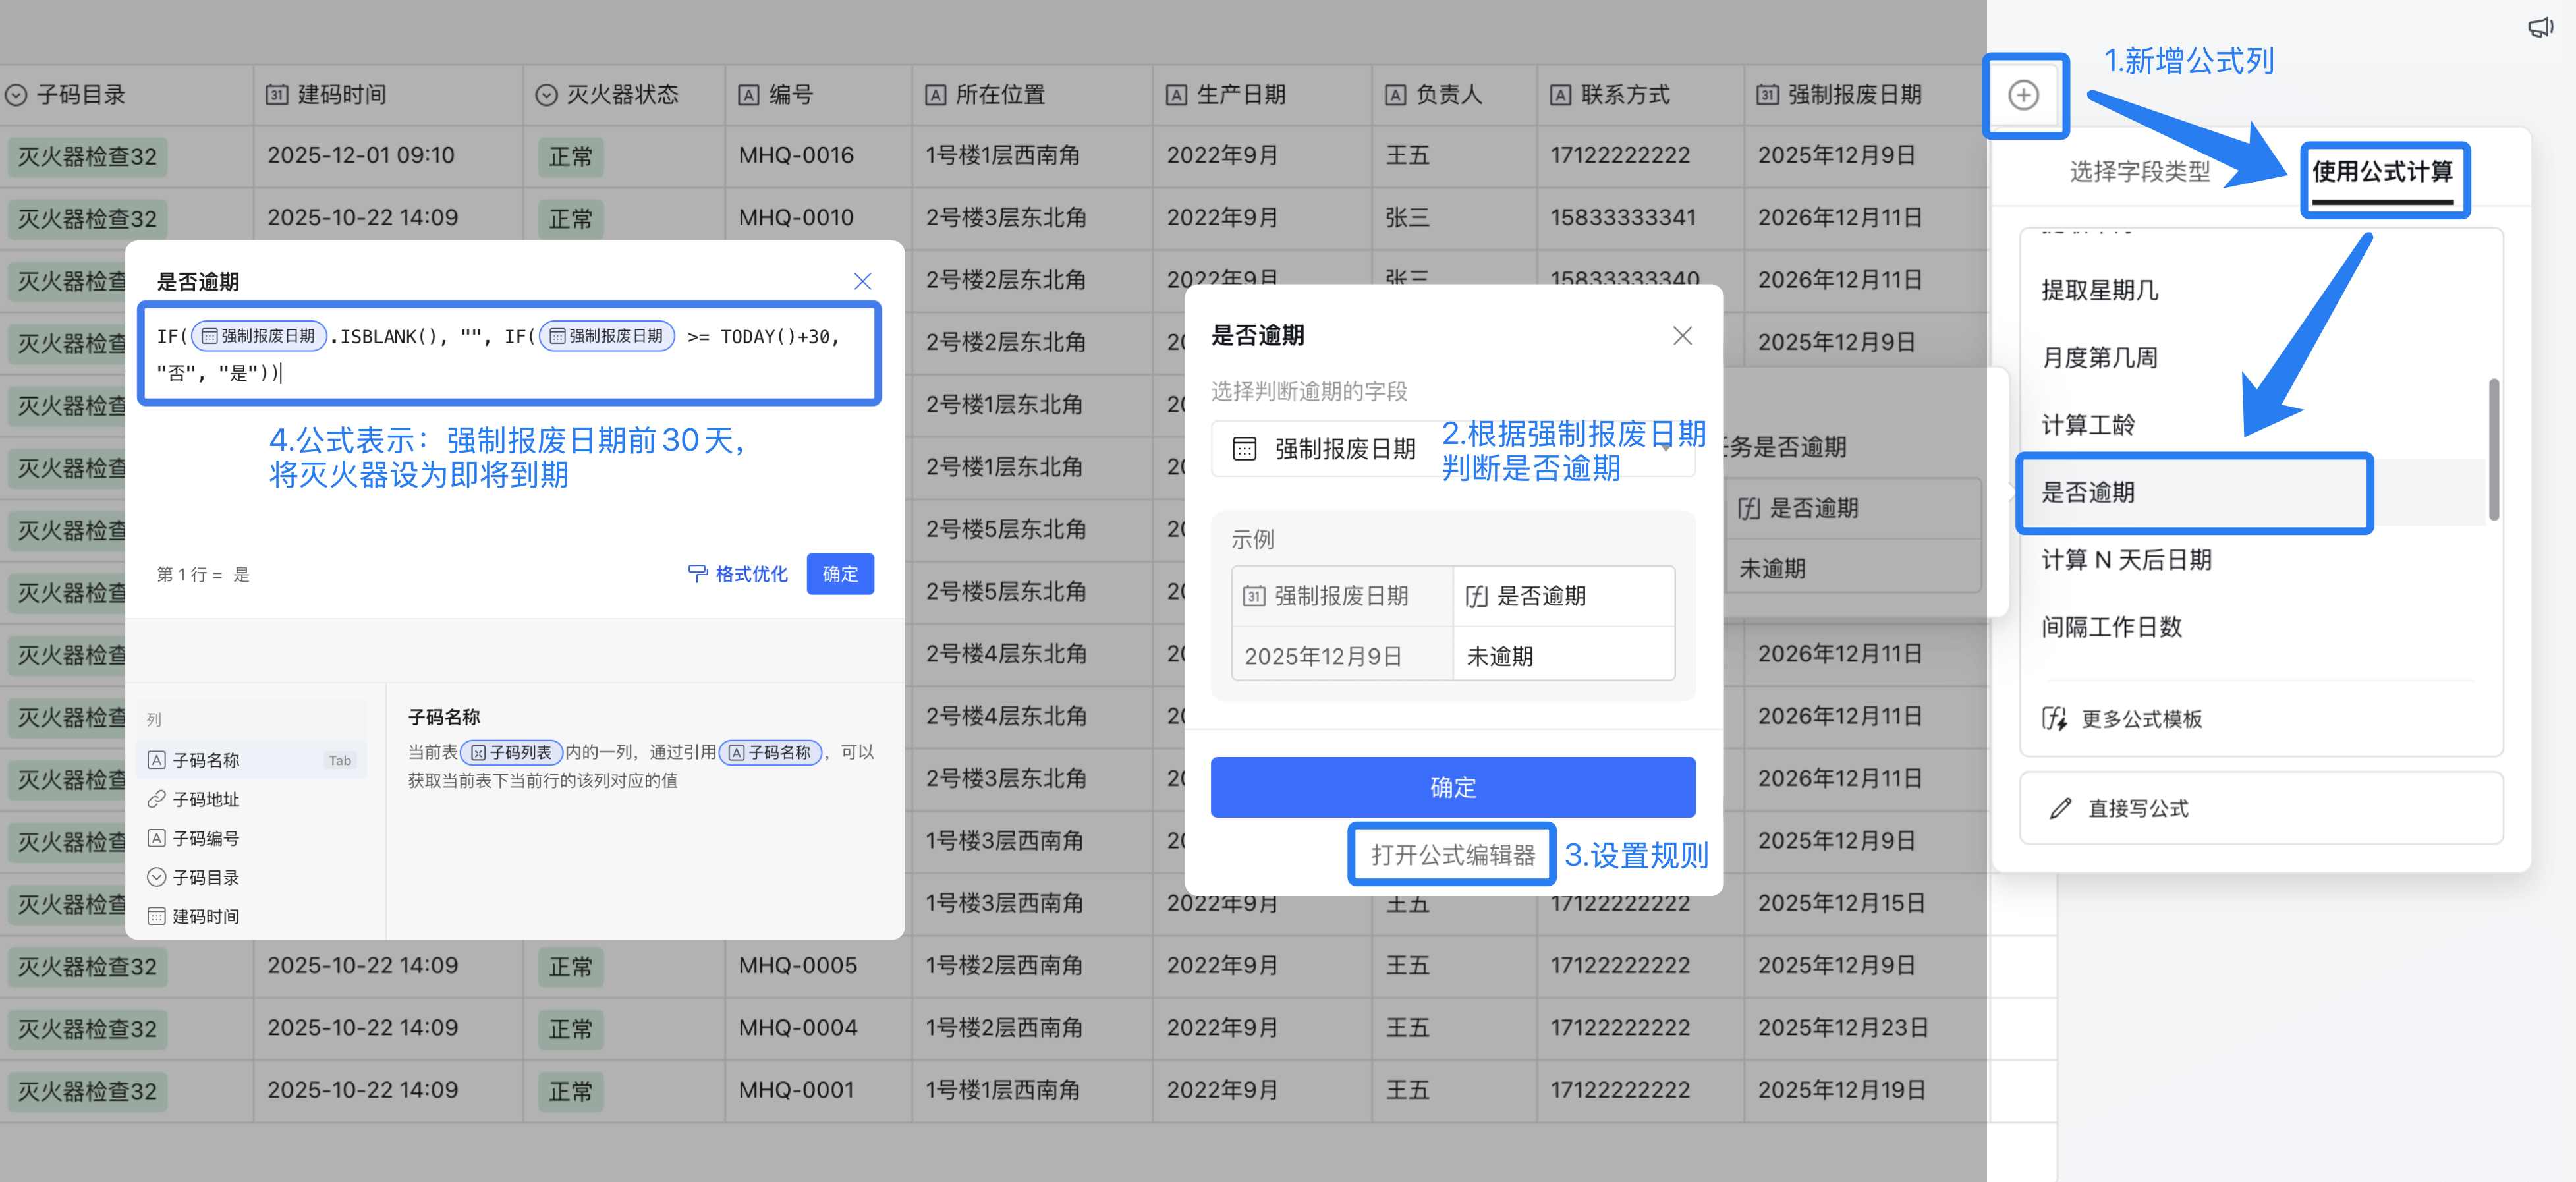The height and width of the screenshot is (1182, 2576).
Task: Click the 打开公式编辑器 button
Action: point(1451,855)
